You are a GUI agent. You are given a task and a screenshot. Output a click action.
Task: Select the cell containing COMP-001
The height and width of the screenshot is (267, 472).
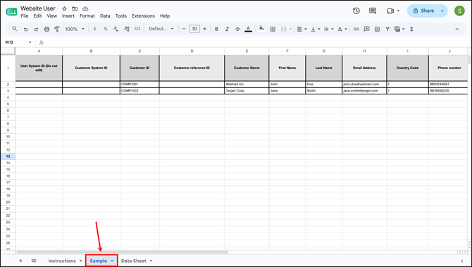(x=139, y=85)
